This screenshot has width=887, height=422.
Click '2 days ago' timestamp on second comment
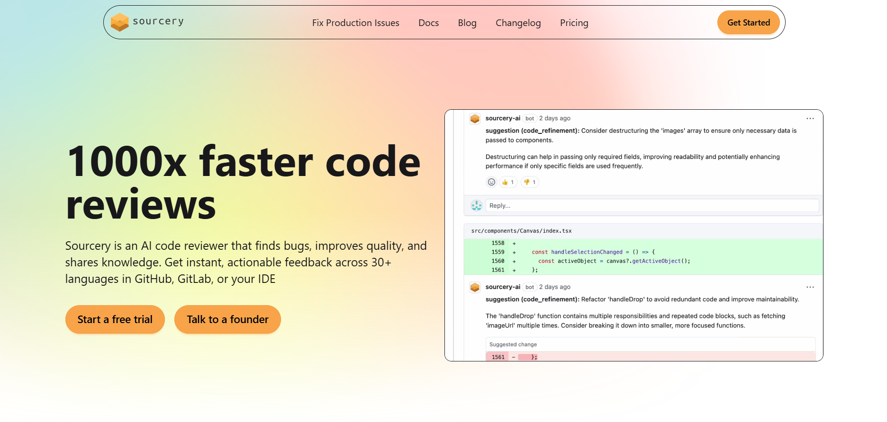coord(555,287)
